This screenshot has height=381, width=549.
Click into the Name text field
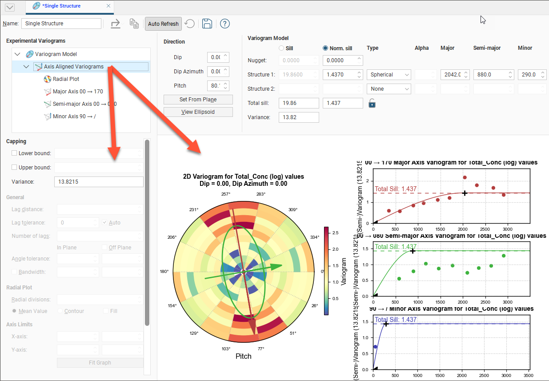[61, 24]
